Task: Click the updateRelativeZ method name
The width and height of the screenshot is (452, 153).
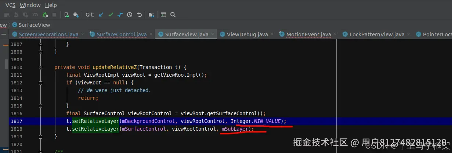Action: (115, 67)
